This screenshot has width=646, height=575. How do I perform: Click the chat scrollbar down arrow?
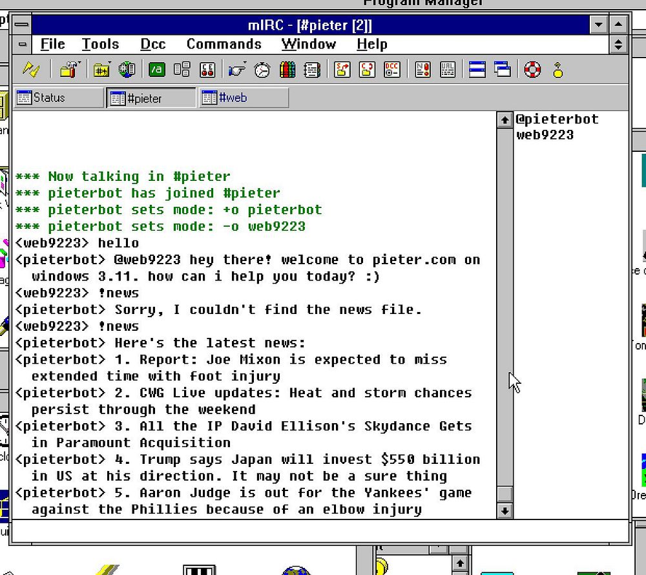point(505,510)
